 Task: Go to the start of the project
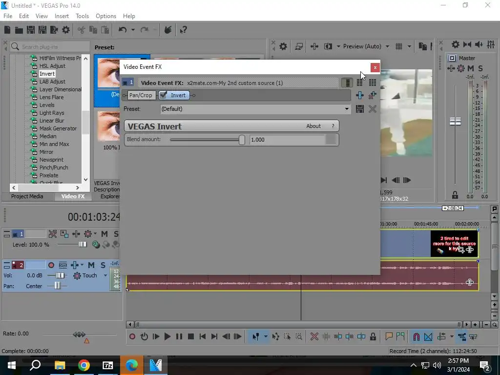[x=203, y=336]
